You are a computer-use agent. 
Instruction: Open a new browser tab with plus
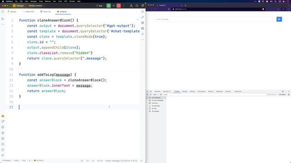(x=186, y=5)
